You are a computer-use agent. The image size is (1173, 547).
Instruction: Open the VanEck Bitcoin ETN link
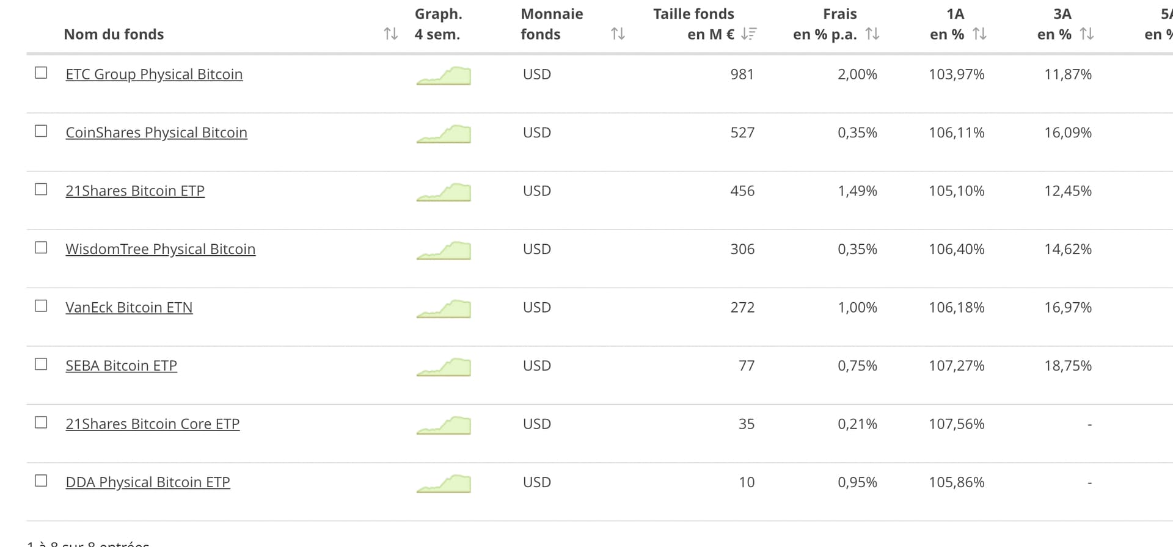129,307
